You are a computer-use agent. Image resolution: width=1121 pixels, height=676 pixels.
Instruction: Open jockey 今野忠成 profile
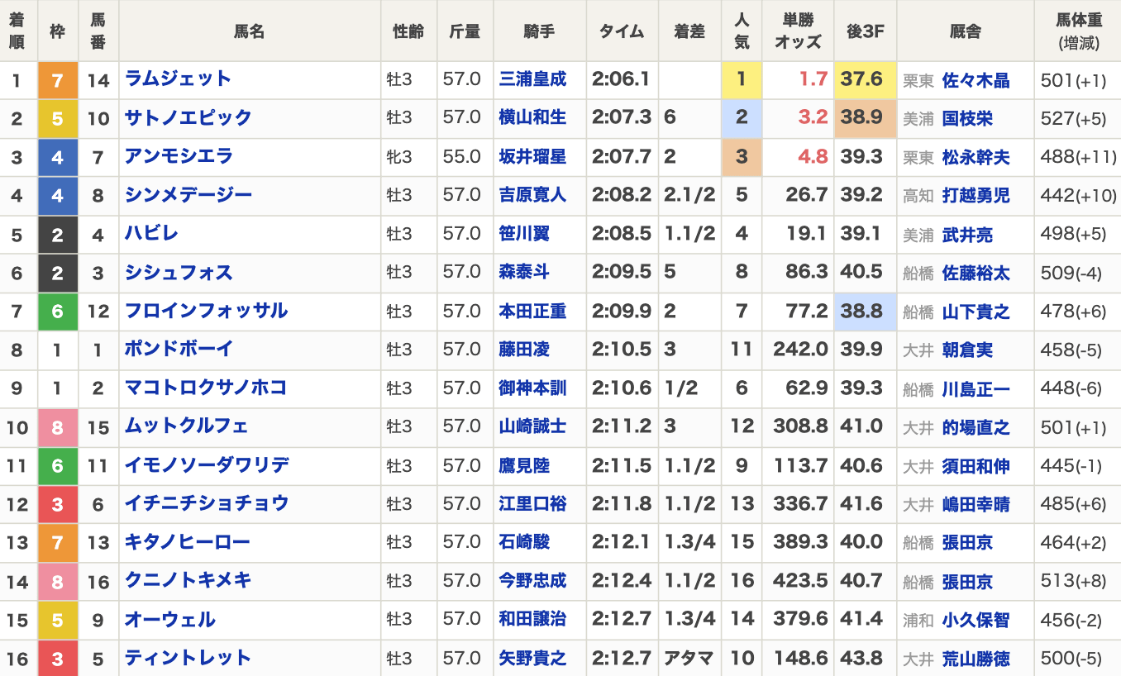pyautogui.click(x=533, y=581)
